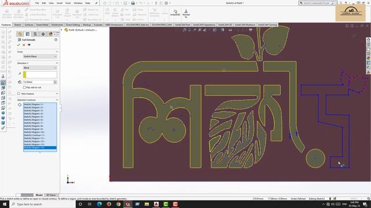Open the Tools menu
This screenshot has height=208, width=371.
coord(68,3)
